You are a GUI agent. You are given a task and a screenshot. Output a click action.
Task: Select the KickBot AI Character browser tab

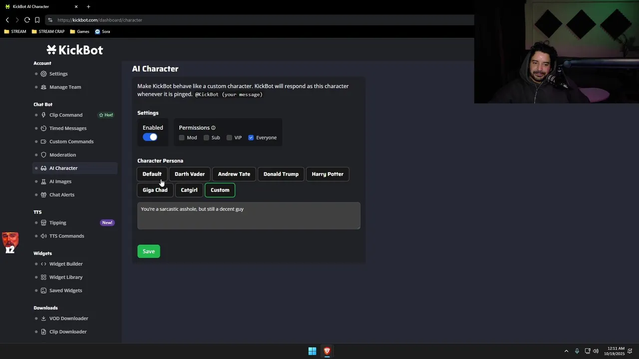tap(40, 6)
